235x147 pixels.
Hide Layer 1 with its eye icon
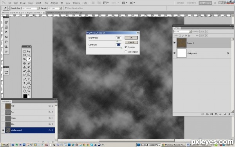(174, 43)
